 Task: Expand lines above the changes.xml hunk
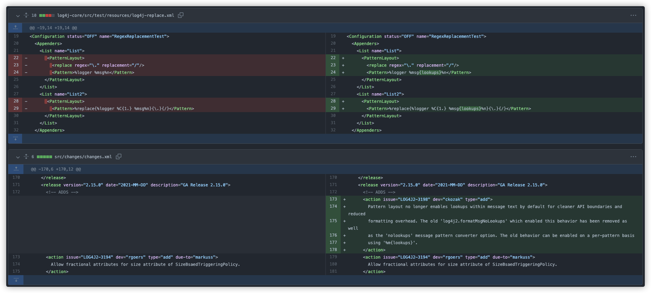coord(16,169)
